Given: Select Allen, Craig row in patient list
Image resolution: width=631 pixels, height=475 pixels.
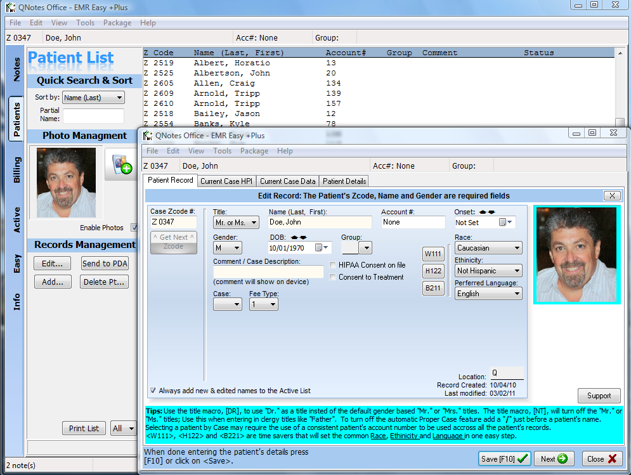Looking at the screenshot, I should 379,83.
